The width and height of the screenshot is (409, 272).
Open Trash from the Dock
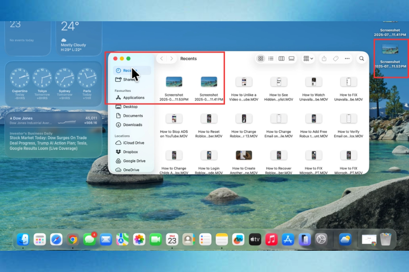[x=385, y=239]
